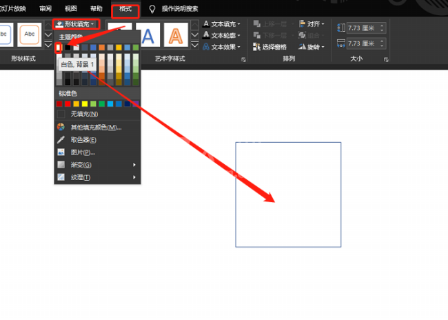Switch to the 格式 ribbon tab
The image size is (448, 320).
tap(125, 9)
